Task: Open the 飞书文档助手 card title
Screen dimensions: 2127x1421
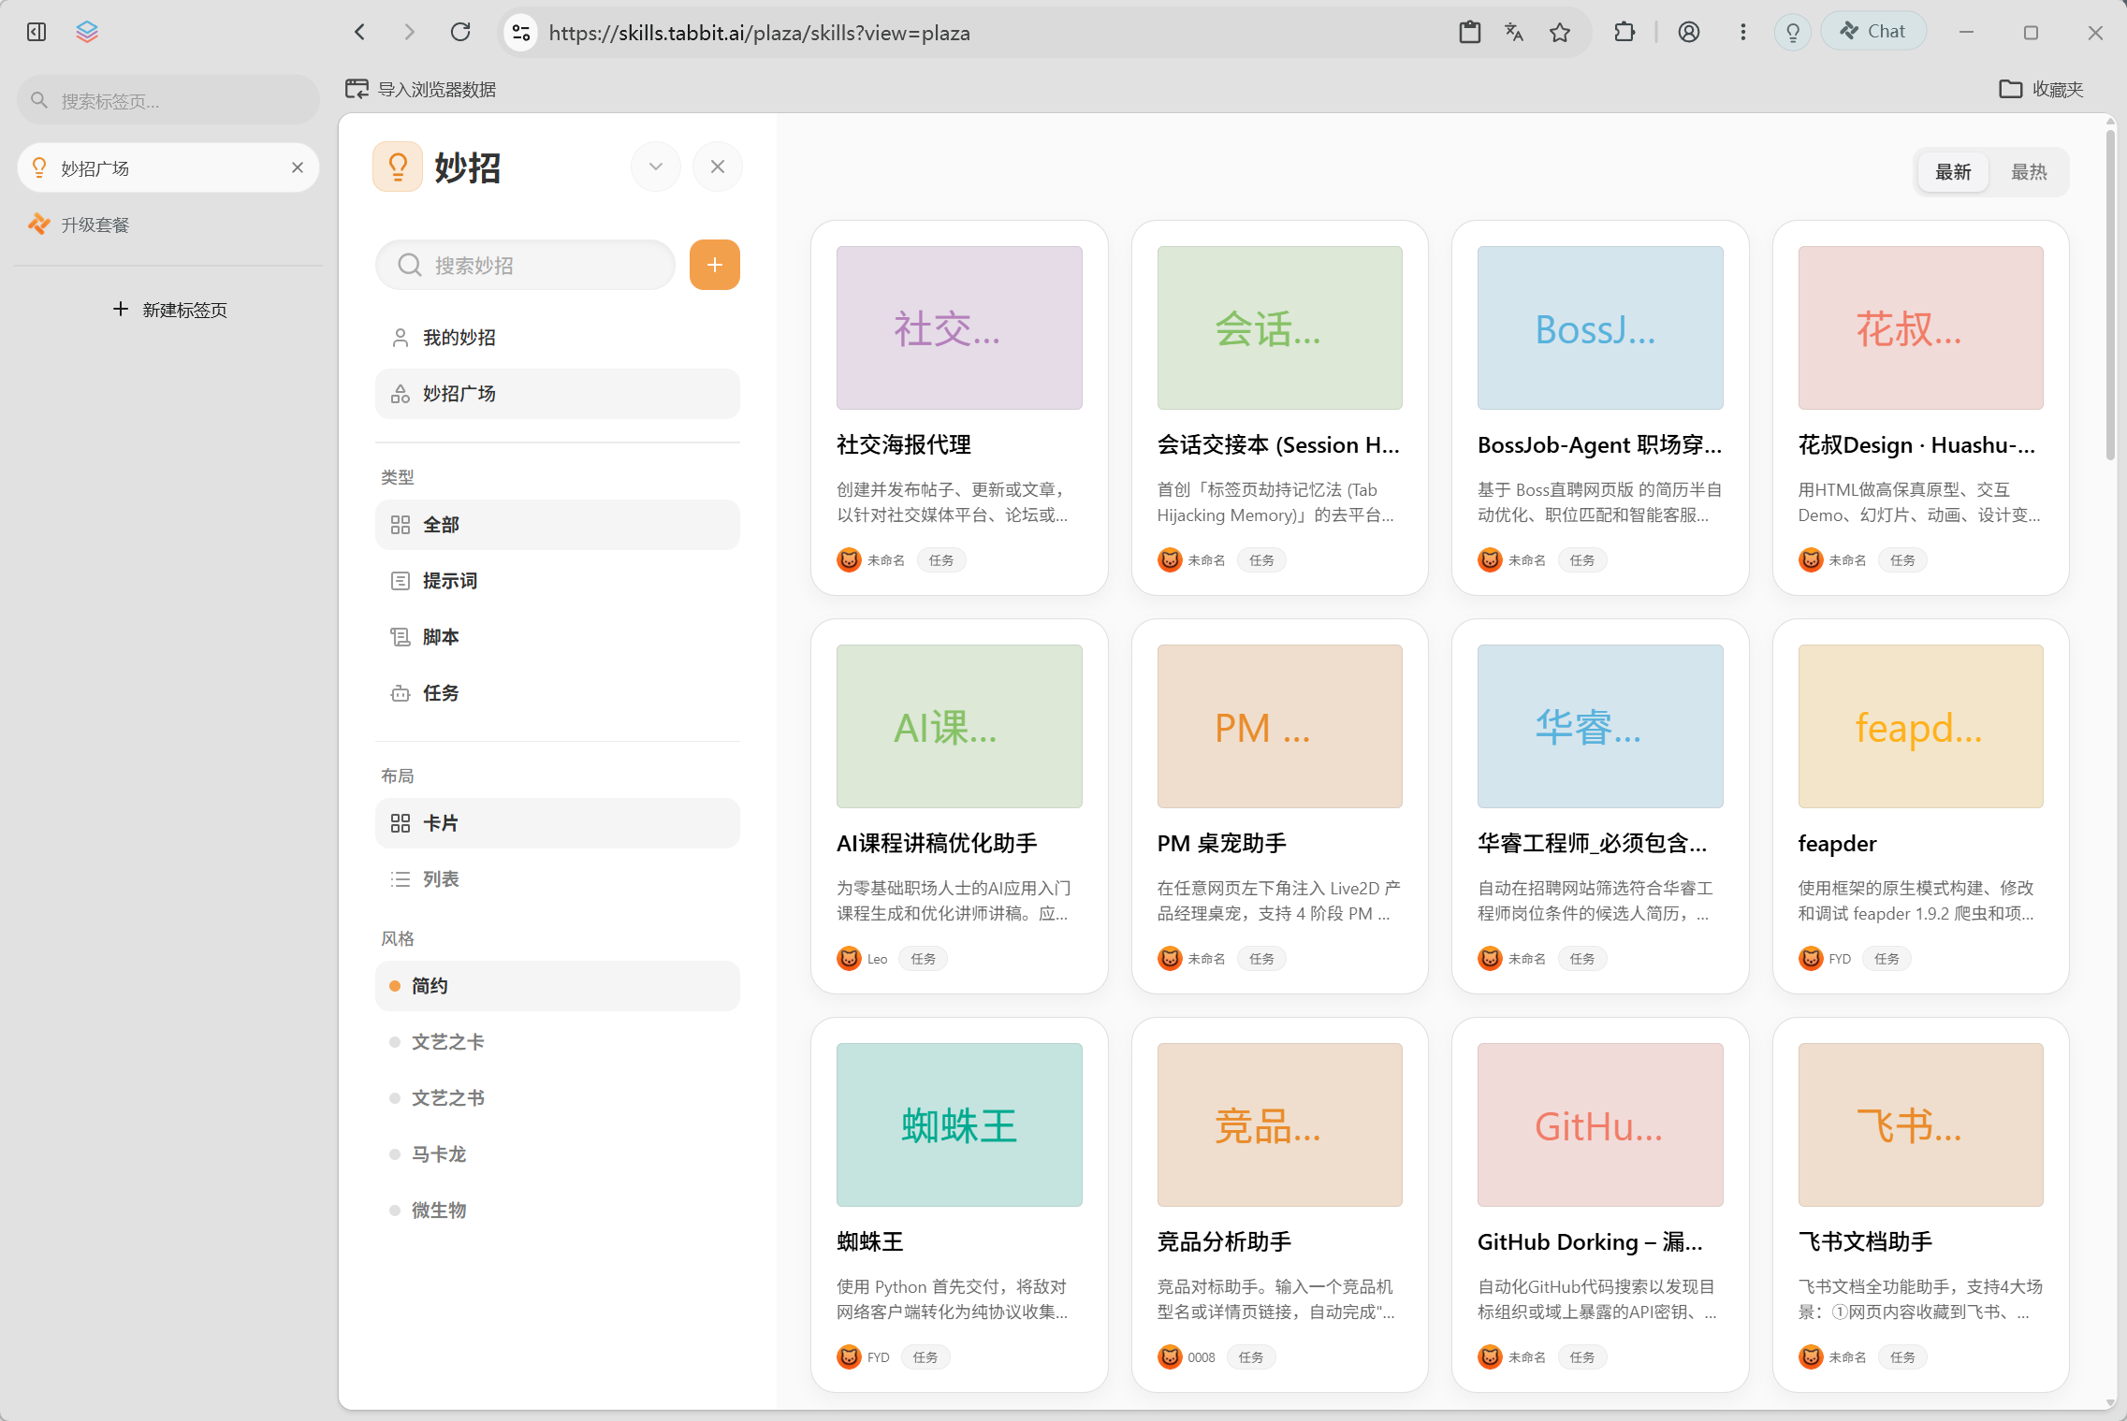Action: 1865,1242
